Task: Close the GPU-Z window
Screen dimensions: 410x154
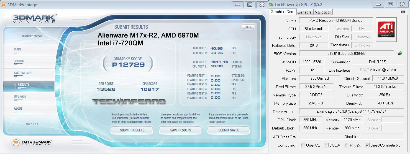Action: tap(403, 4)
